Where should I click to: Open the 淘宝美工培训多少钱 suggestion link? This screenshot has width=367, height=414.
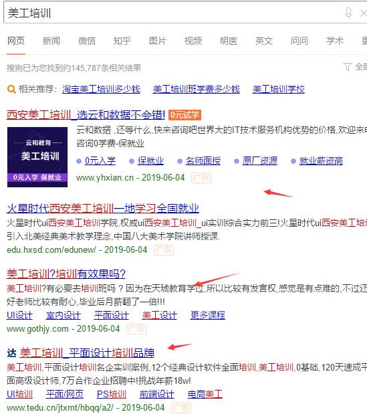click(x=102, y=89)
